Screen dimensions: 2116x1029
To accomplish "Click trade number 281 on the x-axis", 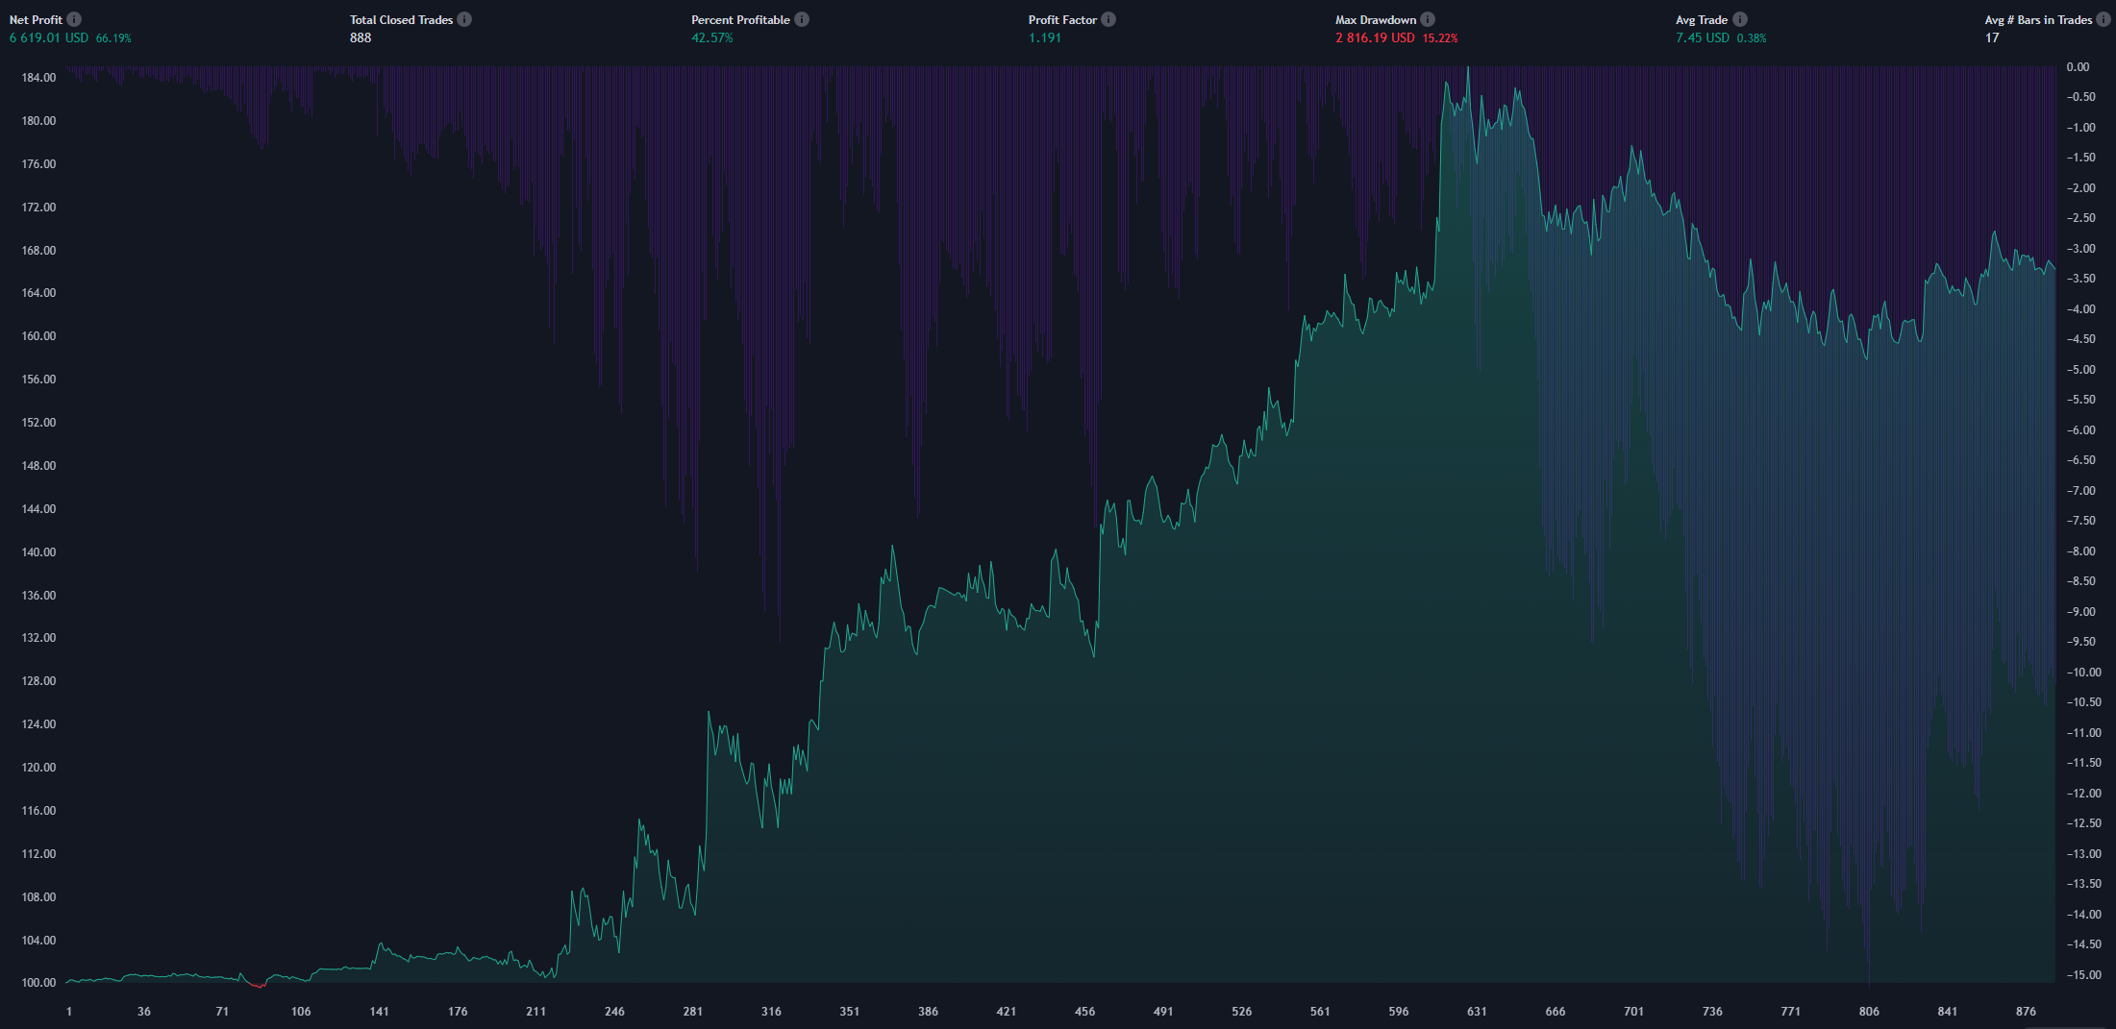I will tap(692, 1012).
